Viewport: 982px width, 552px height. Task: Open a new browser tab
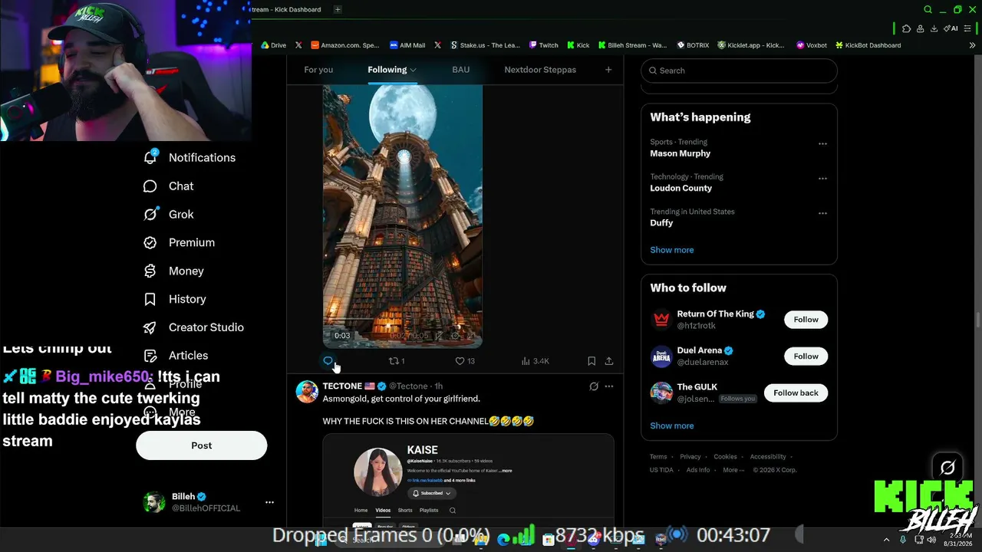338,9
